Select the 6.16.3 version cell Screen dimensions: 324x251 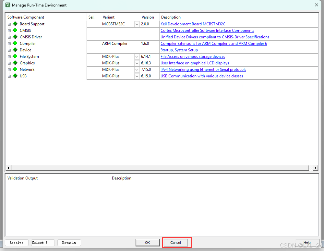pyautogui.click(x=150, y=63)
